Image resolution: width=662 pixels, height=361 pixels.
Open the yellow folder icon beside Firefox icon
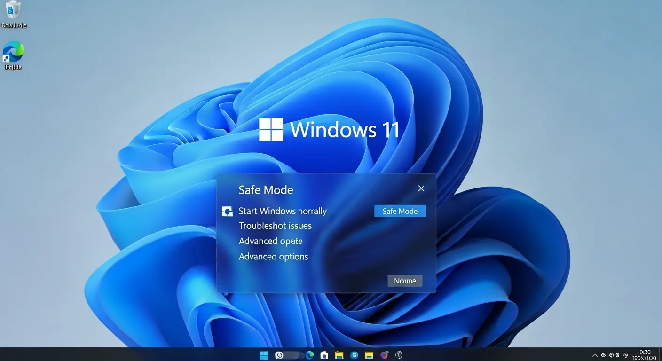tap(369, 355)
